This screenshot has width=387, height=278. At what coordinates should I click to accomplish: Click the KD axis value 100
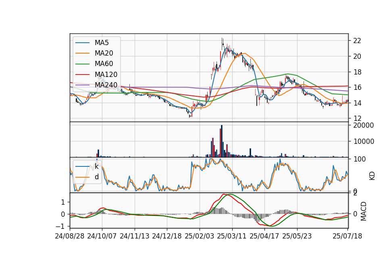tap(360, 159)
